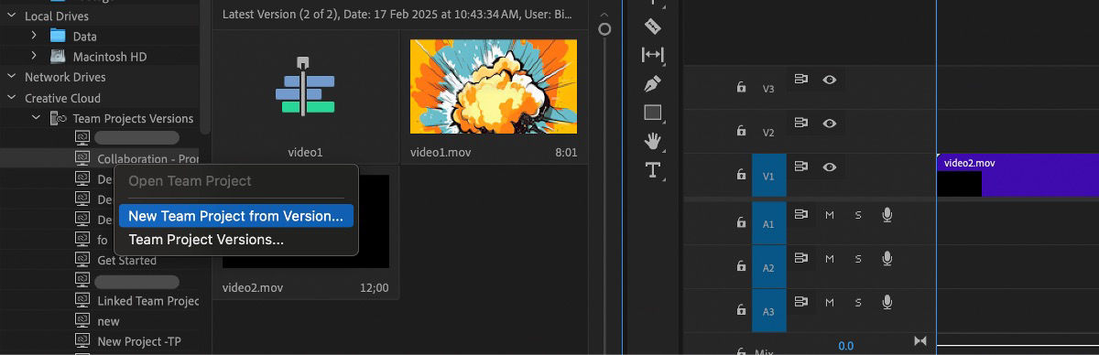Select the team project named new
1099x355 pixels.
pyautogui.click(x=109, y=321)
